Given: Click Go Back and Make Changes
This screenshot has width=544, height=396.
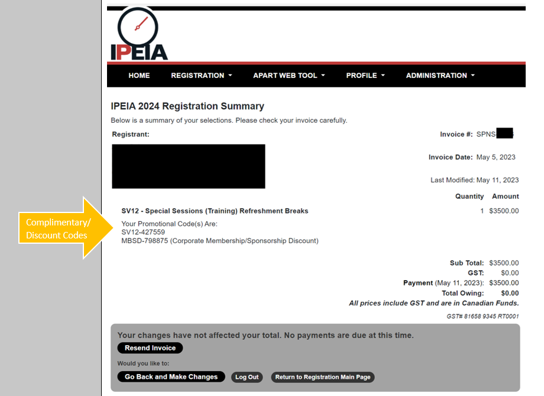Looking at the screenshot, I should coord(171,377).
